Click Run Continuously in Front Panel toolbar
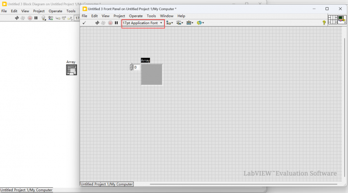348x193 pixels. click(x=103, y=23)
